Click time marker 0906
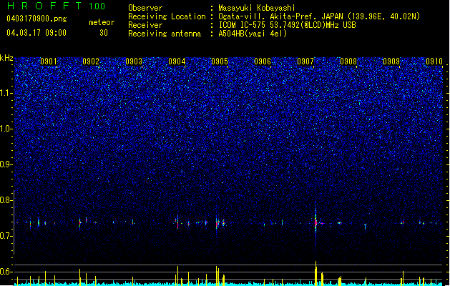The height and width of the screenshot is (286, 450). [263, 61]
